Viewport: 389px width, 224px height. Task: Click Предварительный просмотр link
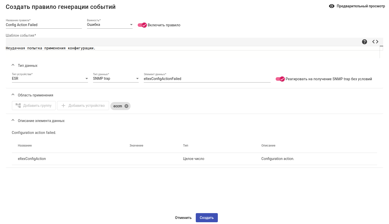click(x=361, y=6)
